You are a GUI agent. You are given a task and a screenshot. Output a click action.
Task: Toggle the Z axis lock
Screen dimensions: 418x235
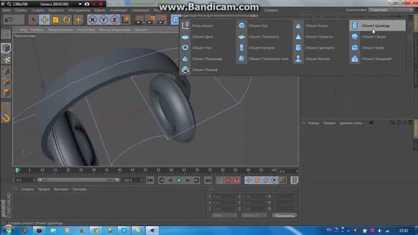pos(114,20)
